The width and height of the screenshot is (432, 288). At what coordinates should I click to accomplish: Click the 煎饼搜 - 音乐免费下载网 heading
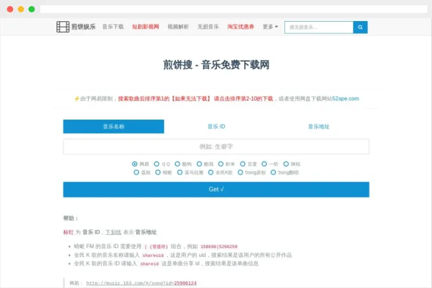[x=216, y=65]
